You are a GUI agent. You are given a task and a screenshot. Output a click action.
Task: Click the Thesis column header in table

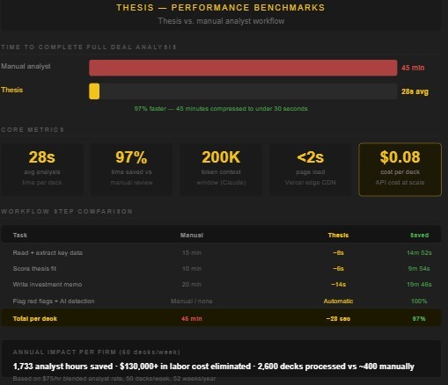point(338,235)
